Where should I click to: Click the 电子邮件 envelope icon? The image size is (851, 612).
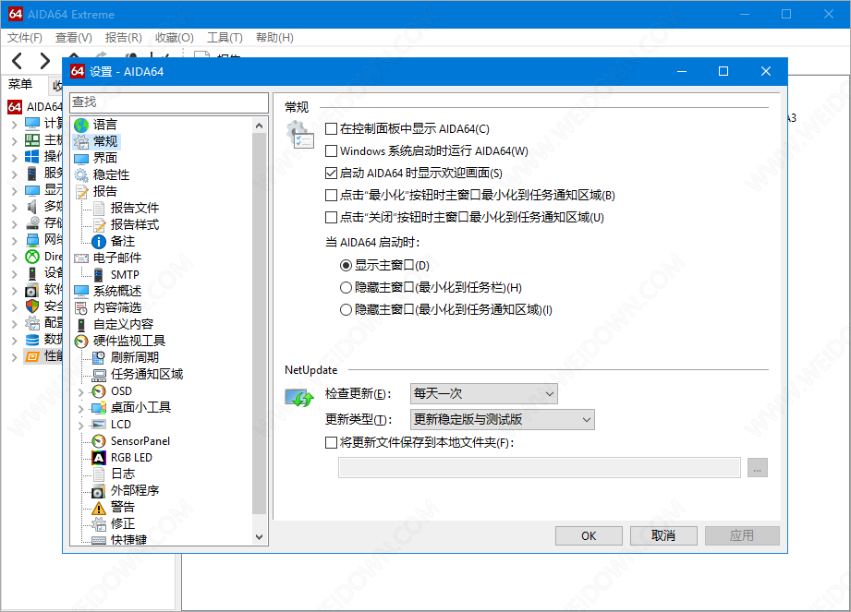[81, 258]
